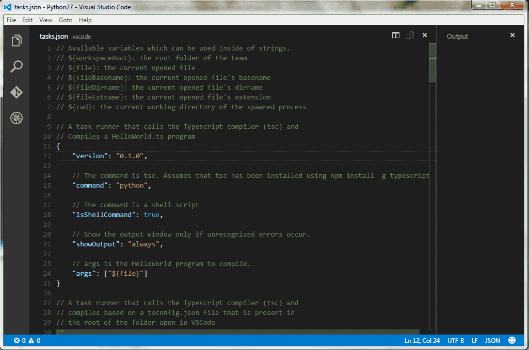Open the Edit menu

[27, 20]
